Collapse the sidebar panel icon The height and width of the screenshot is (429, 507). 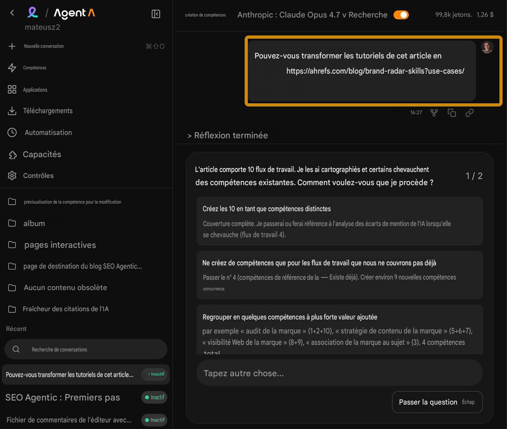click(x=156, y=14)
